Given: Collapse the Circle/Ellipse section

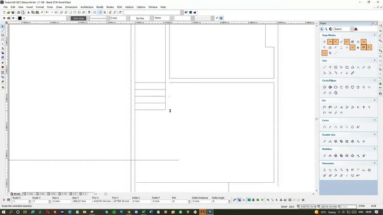Looking at the screenshot, I should (x=375, y=80).
